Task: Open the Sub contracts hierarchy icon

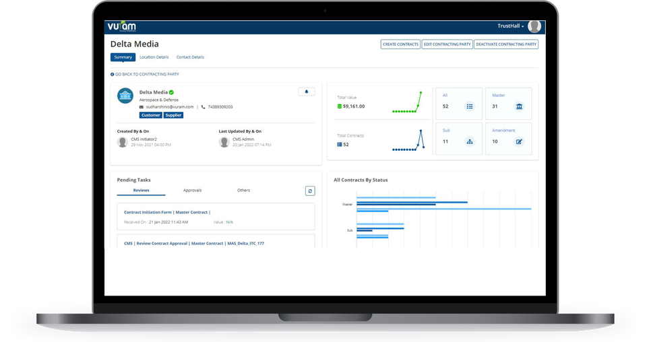Action: pos(470,142)
